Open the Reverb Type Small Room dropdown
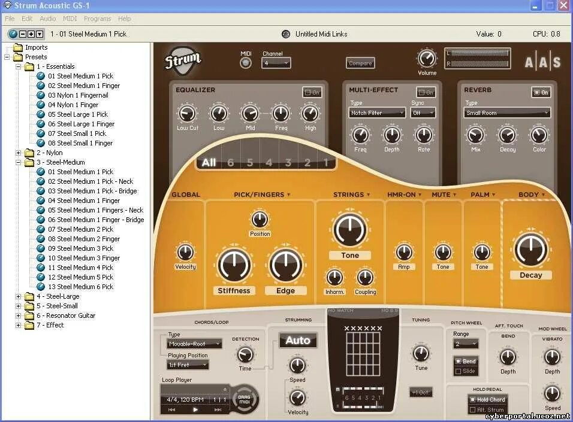Image resolution: width=573 pixels, height=422 pixels. [x=507, y=113]
